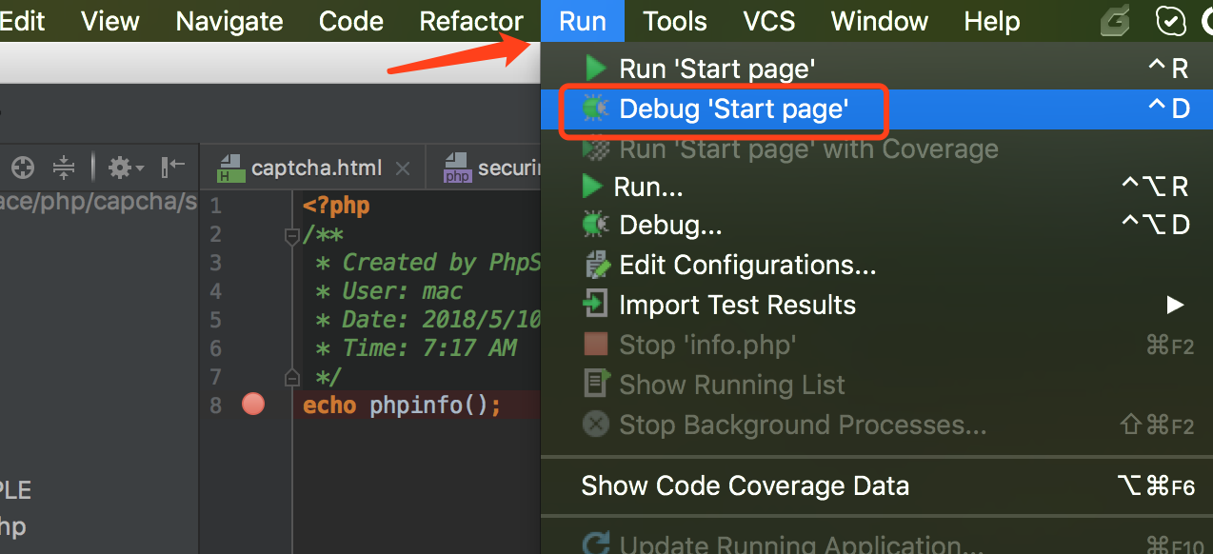Click the Import Test Results icon
The image size is (1213, 554).
[x=596, y=305]
